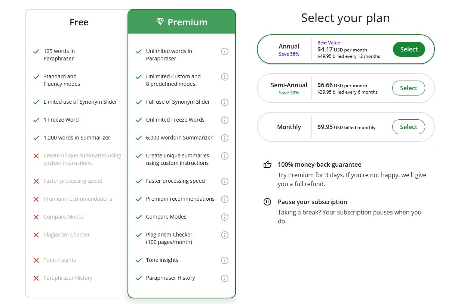This screenshot has height=304, width=461.
Task: Click info icon next to Full use of Synonym Slider
Action: (224, 102)
